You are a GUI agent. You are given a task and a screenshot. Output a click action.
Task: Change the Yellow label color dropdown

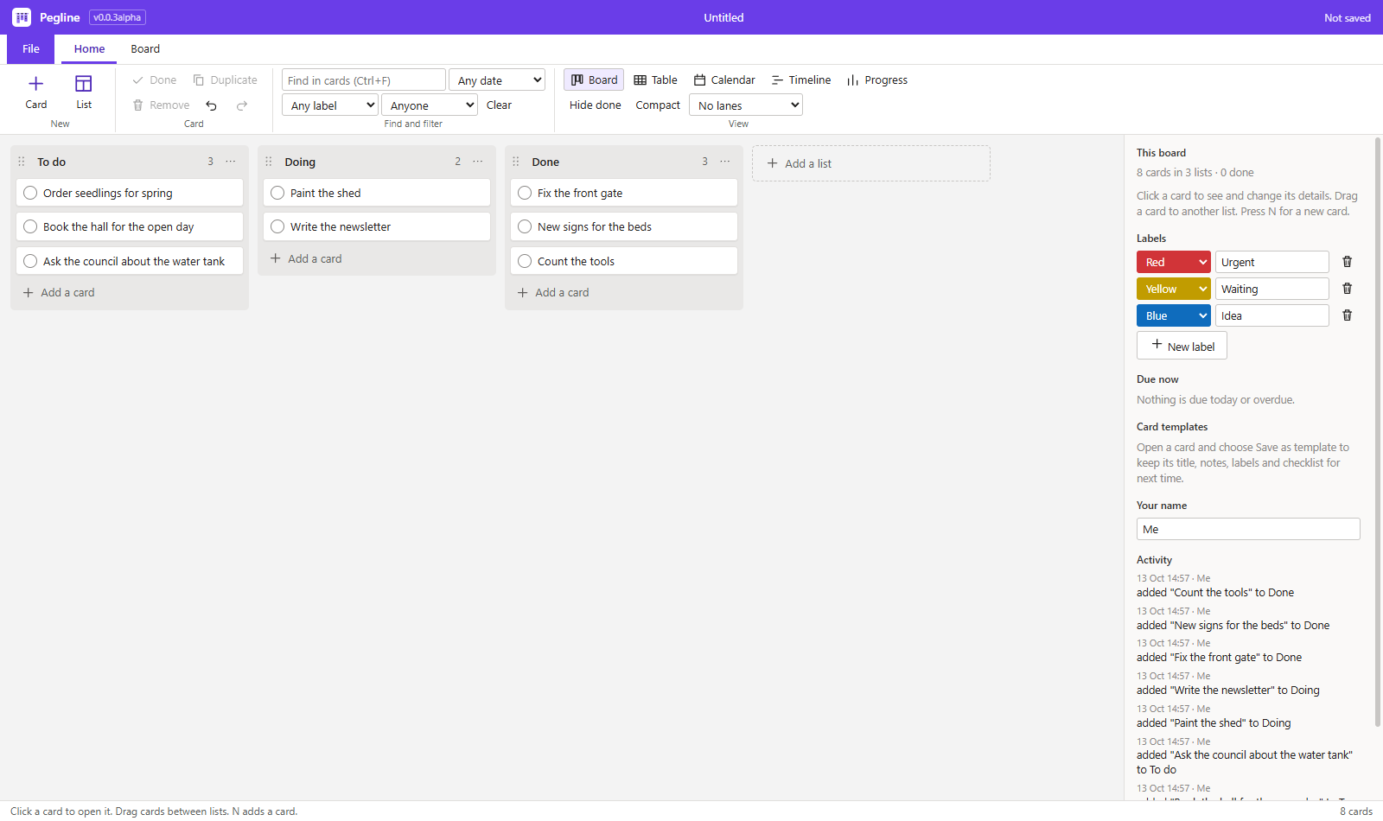click(1174, 289)
